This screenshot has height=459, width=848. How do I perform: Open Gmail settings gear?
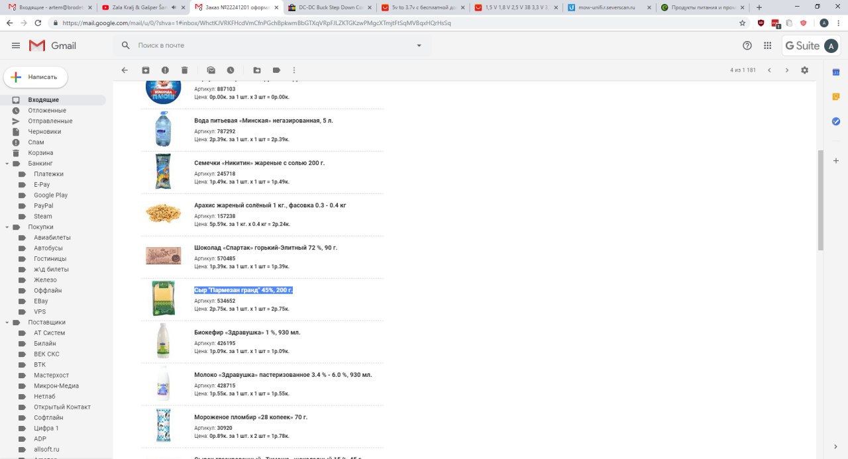tap(805, 70)
